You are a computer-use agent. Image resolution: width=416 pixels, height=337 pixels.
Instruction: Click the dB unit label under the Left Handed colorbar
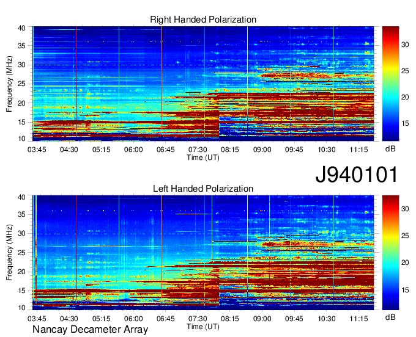click(x=390, y=317)
